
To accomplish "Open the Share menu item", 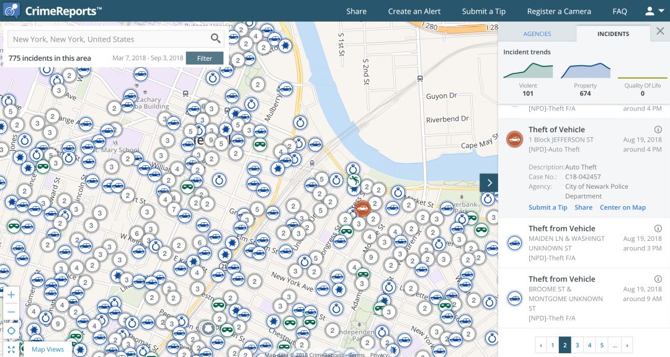I will (x=356, y=12).
